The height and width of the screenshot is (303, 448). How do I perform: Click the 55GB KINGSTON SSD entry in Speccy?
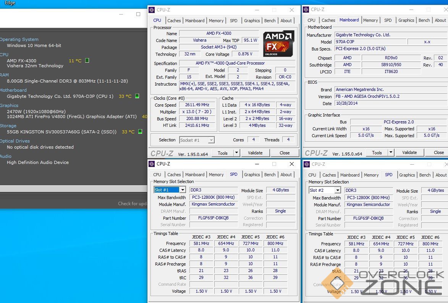62,132
